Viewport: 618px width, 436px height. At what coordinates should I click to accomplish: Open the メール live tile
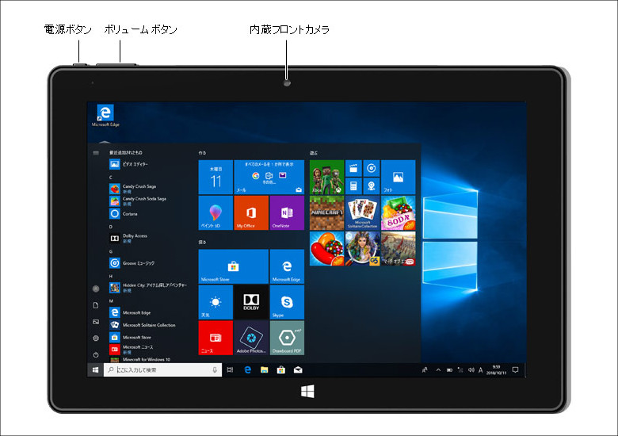tap(269, 178)
